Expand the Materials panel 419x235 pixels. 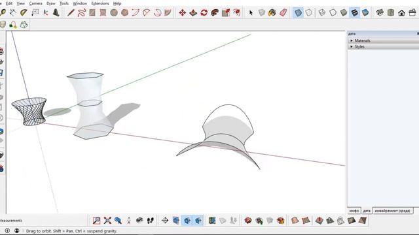[383, 40]
